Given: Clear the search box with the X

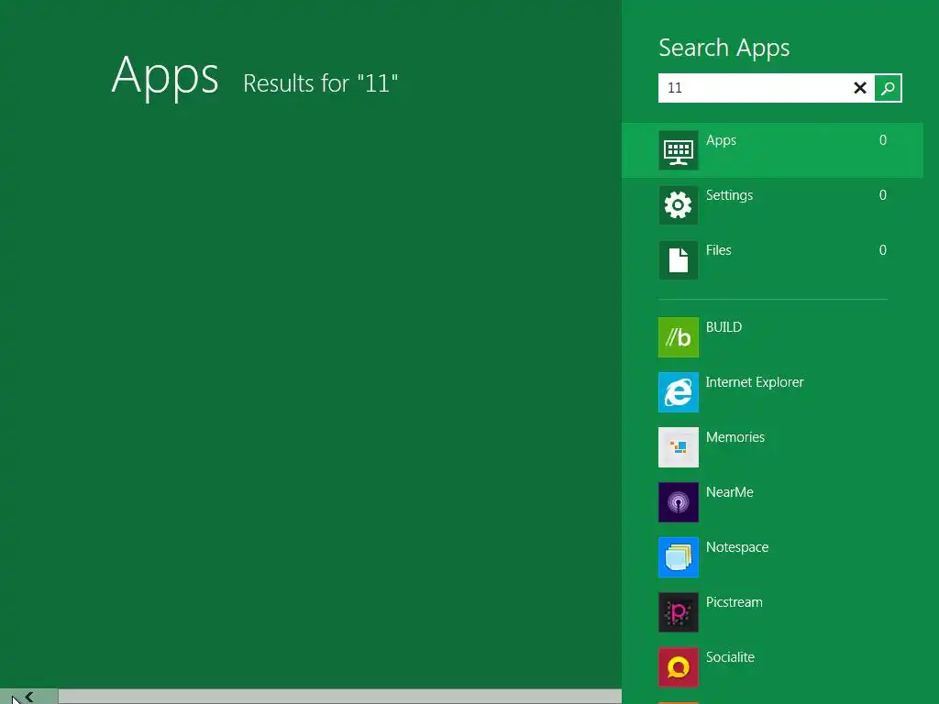Looking at the screenshot, I should pyautogui.click(x=860, y=88).
